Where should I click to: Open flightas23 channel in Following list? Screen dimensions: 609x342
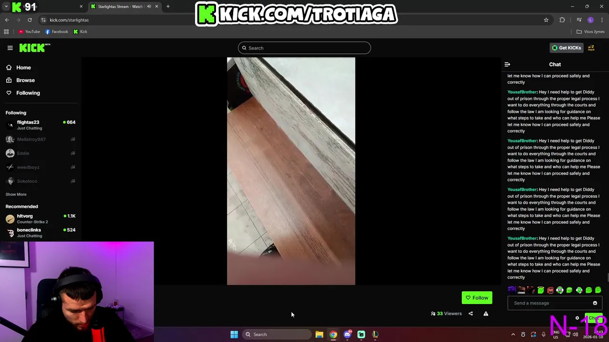(x=40, y=125)
